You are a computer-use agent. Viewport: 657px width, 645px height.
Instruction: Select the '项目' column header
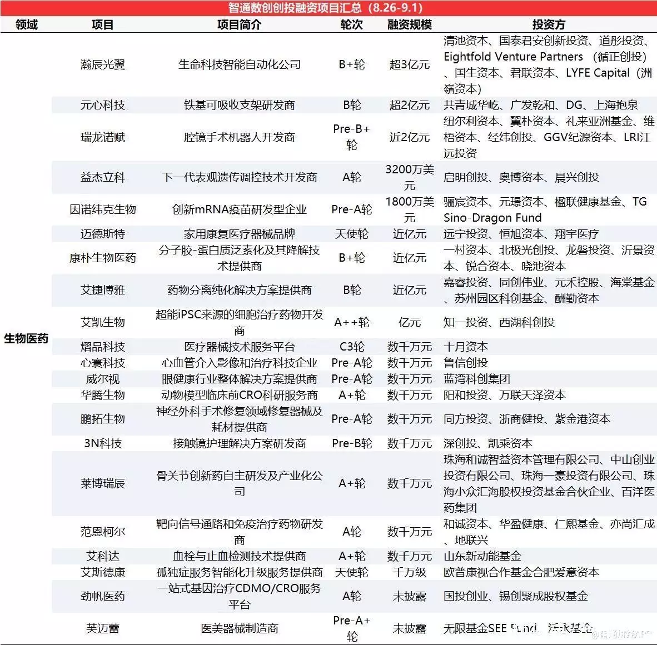tap(103, 24)
